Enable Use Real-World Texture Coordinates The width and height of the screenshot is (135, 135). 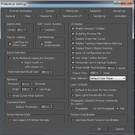pos(73,120)
